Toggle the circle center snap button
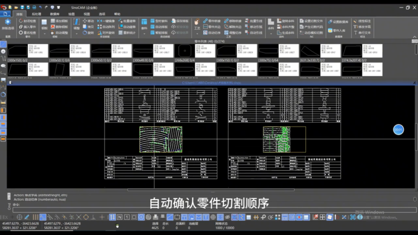418x235 pixels. click(86, 217)
